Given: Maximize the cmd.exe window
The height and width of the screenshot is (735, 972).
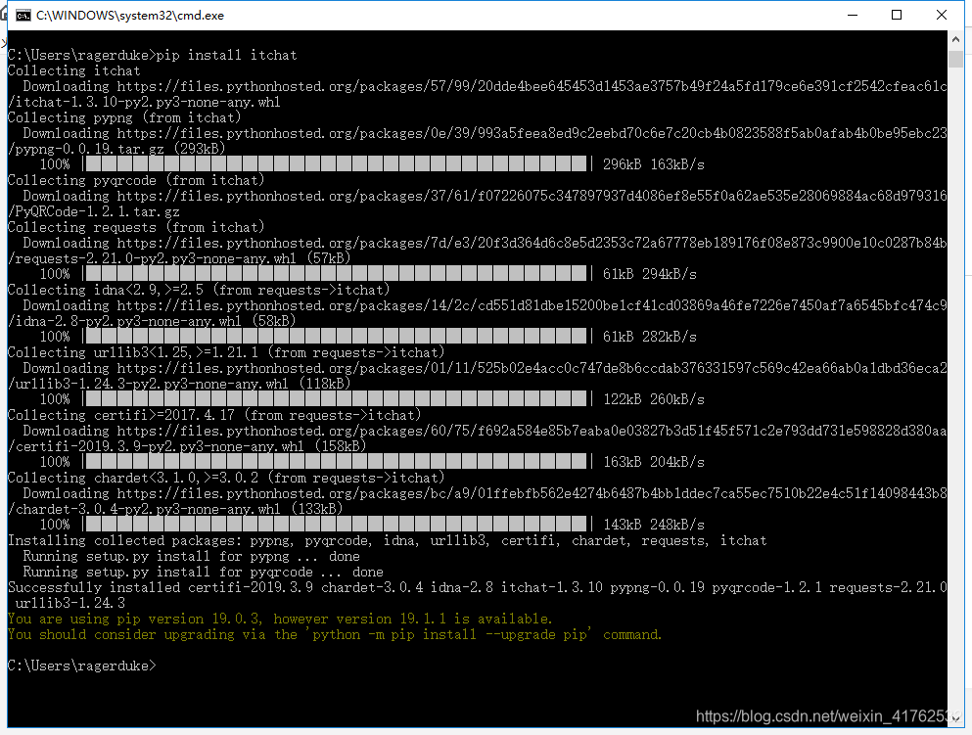Looking at the screenshot, I should point(897,15).
